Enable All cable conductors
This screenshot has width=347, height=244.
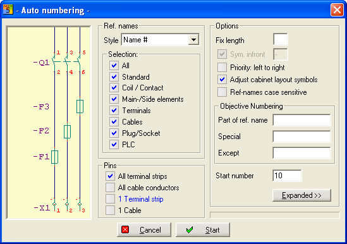pos(110,188)
